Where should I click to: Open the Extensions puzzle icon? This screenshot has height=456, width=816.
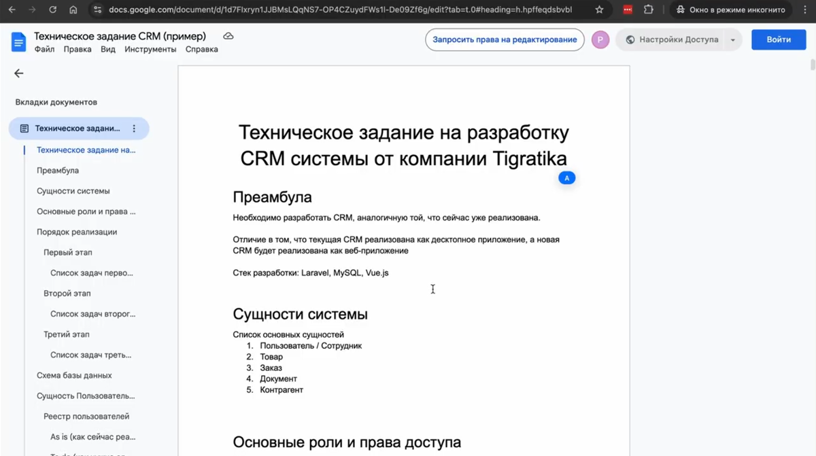point(649,10)
